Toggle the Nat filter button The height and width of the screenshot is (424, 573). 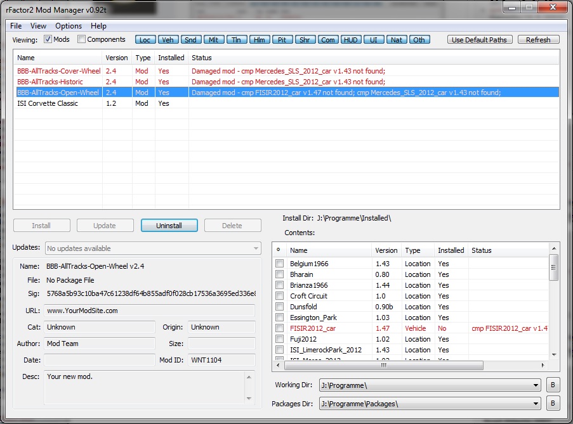pos(396,40)
